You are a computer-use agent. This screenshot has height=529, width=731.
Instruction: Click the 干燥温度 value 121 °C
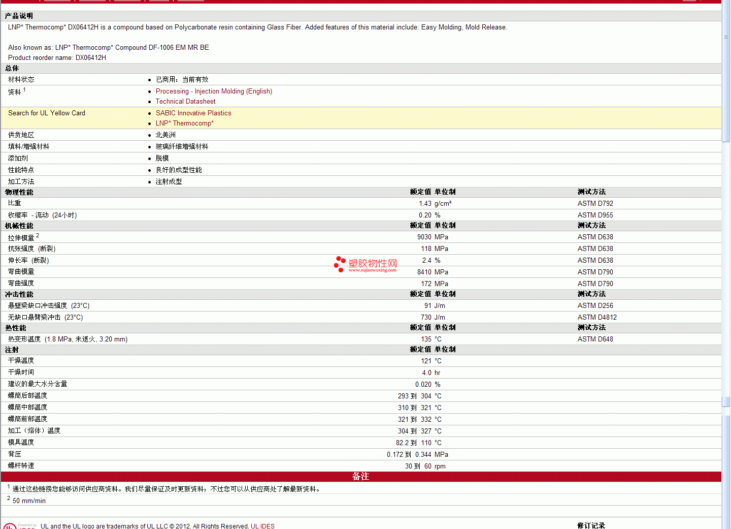point(431,361)
